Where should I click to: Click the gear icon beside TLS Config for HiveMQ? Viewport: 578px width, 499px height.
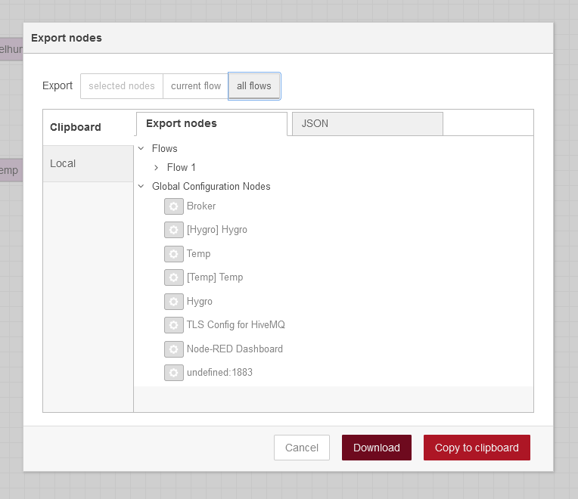coord(174,325)
